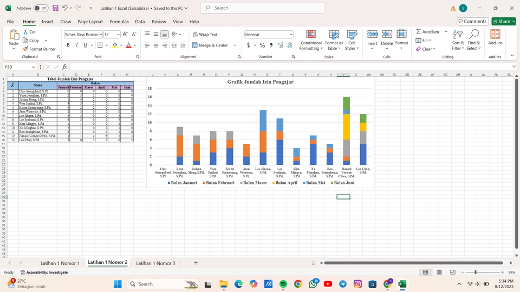
Task: Click in the formula bar input
Action: pos(290,67)
